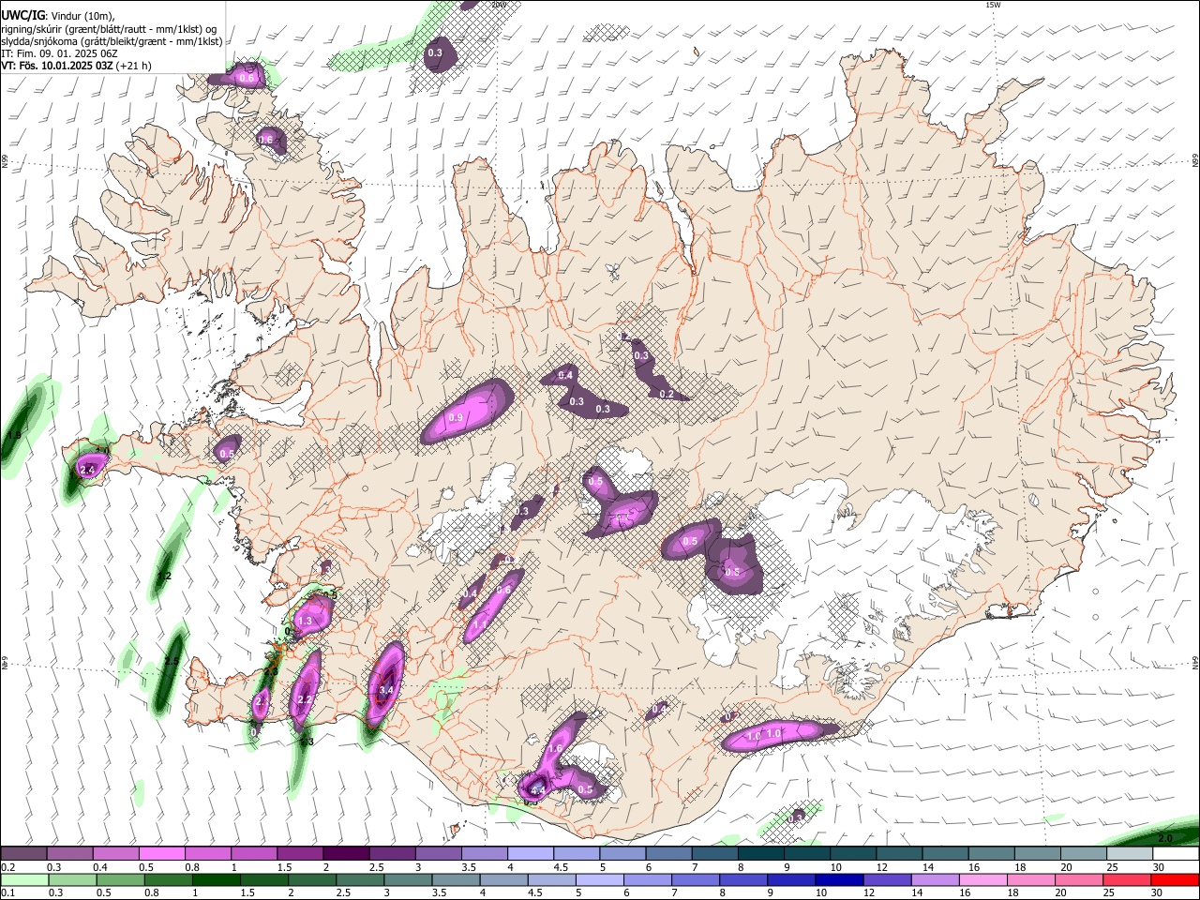
Task: Click the 3.4 precipitation value on the map
Action: point(385,690)
